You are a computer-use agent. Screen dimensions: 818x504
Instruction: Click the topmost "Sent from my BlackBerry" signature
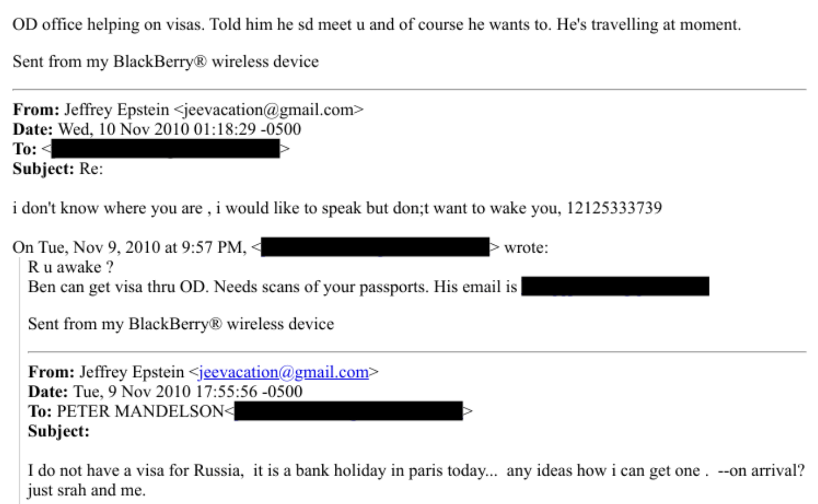point(165,62)
